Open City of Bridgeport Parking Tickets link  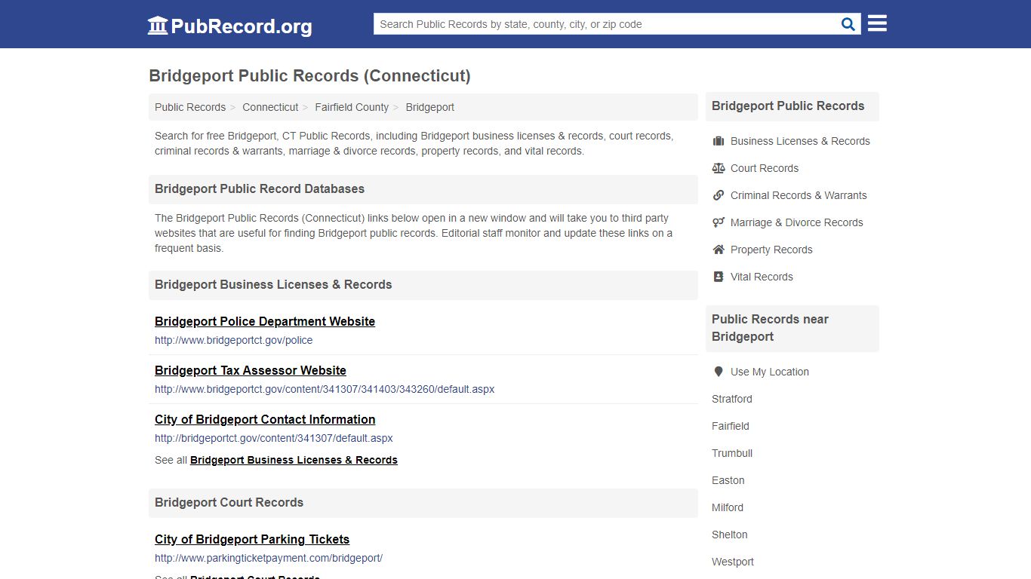(252, 539)
